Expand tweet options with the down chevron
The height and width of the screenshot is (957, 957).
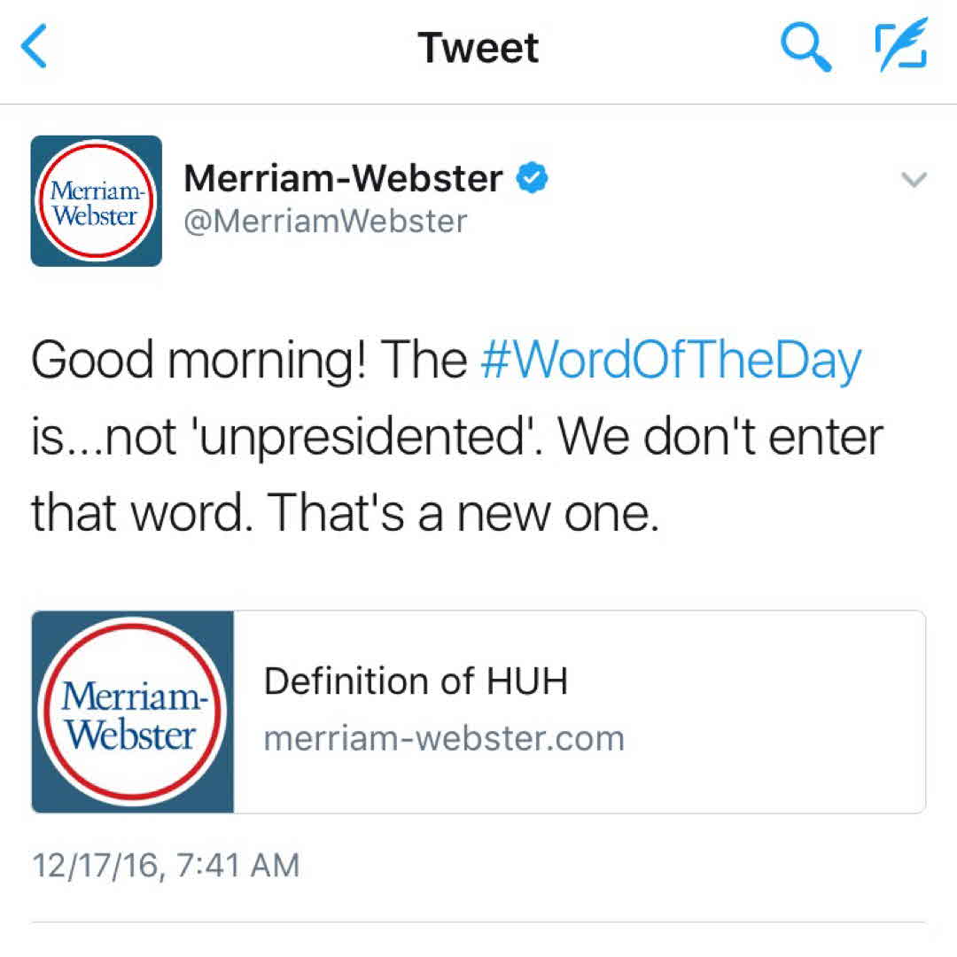913,181
